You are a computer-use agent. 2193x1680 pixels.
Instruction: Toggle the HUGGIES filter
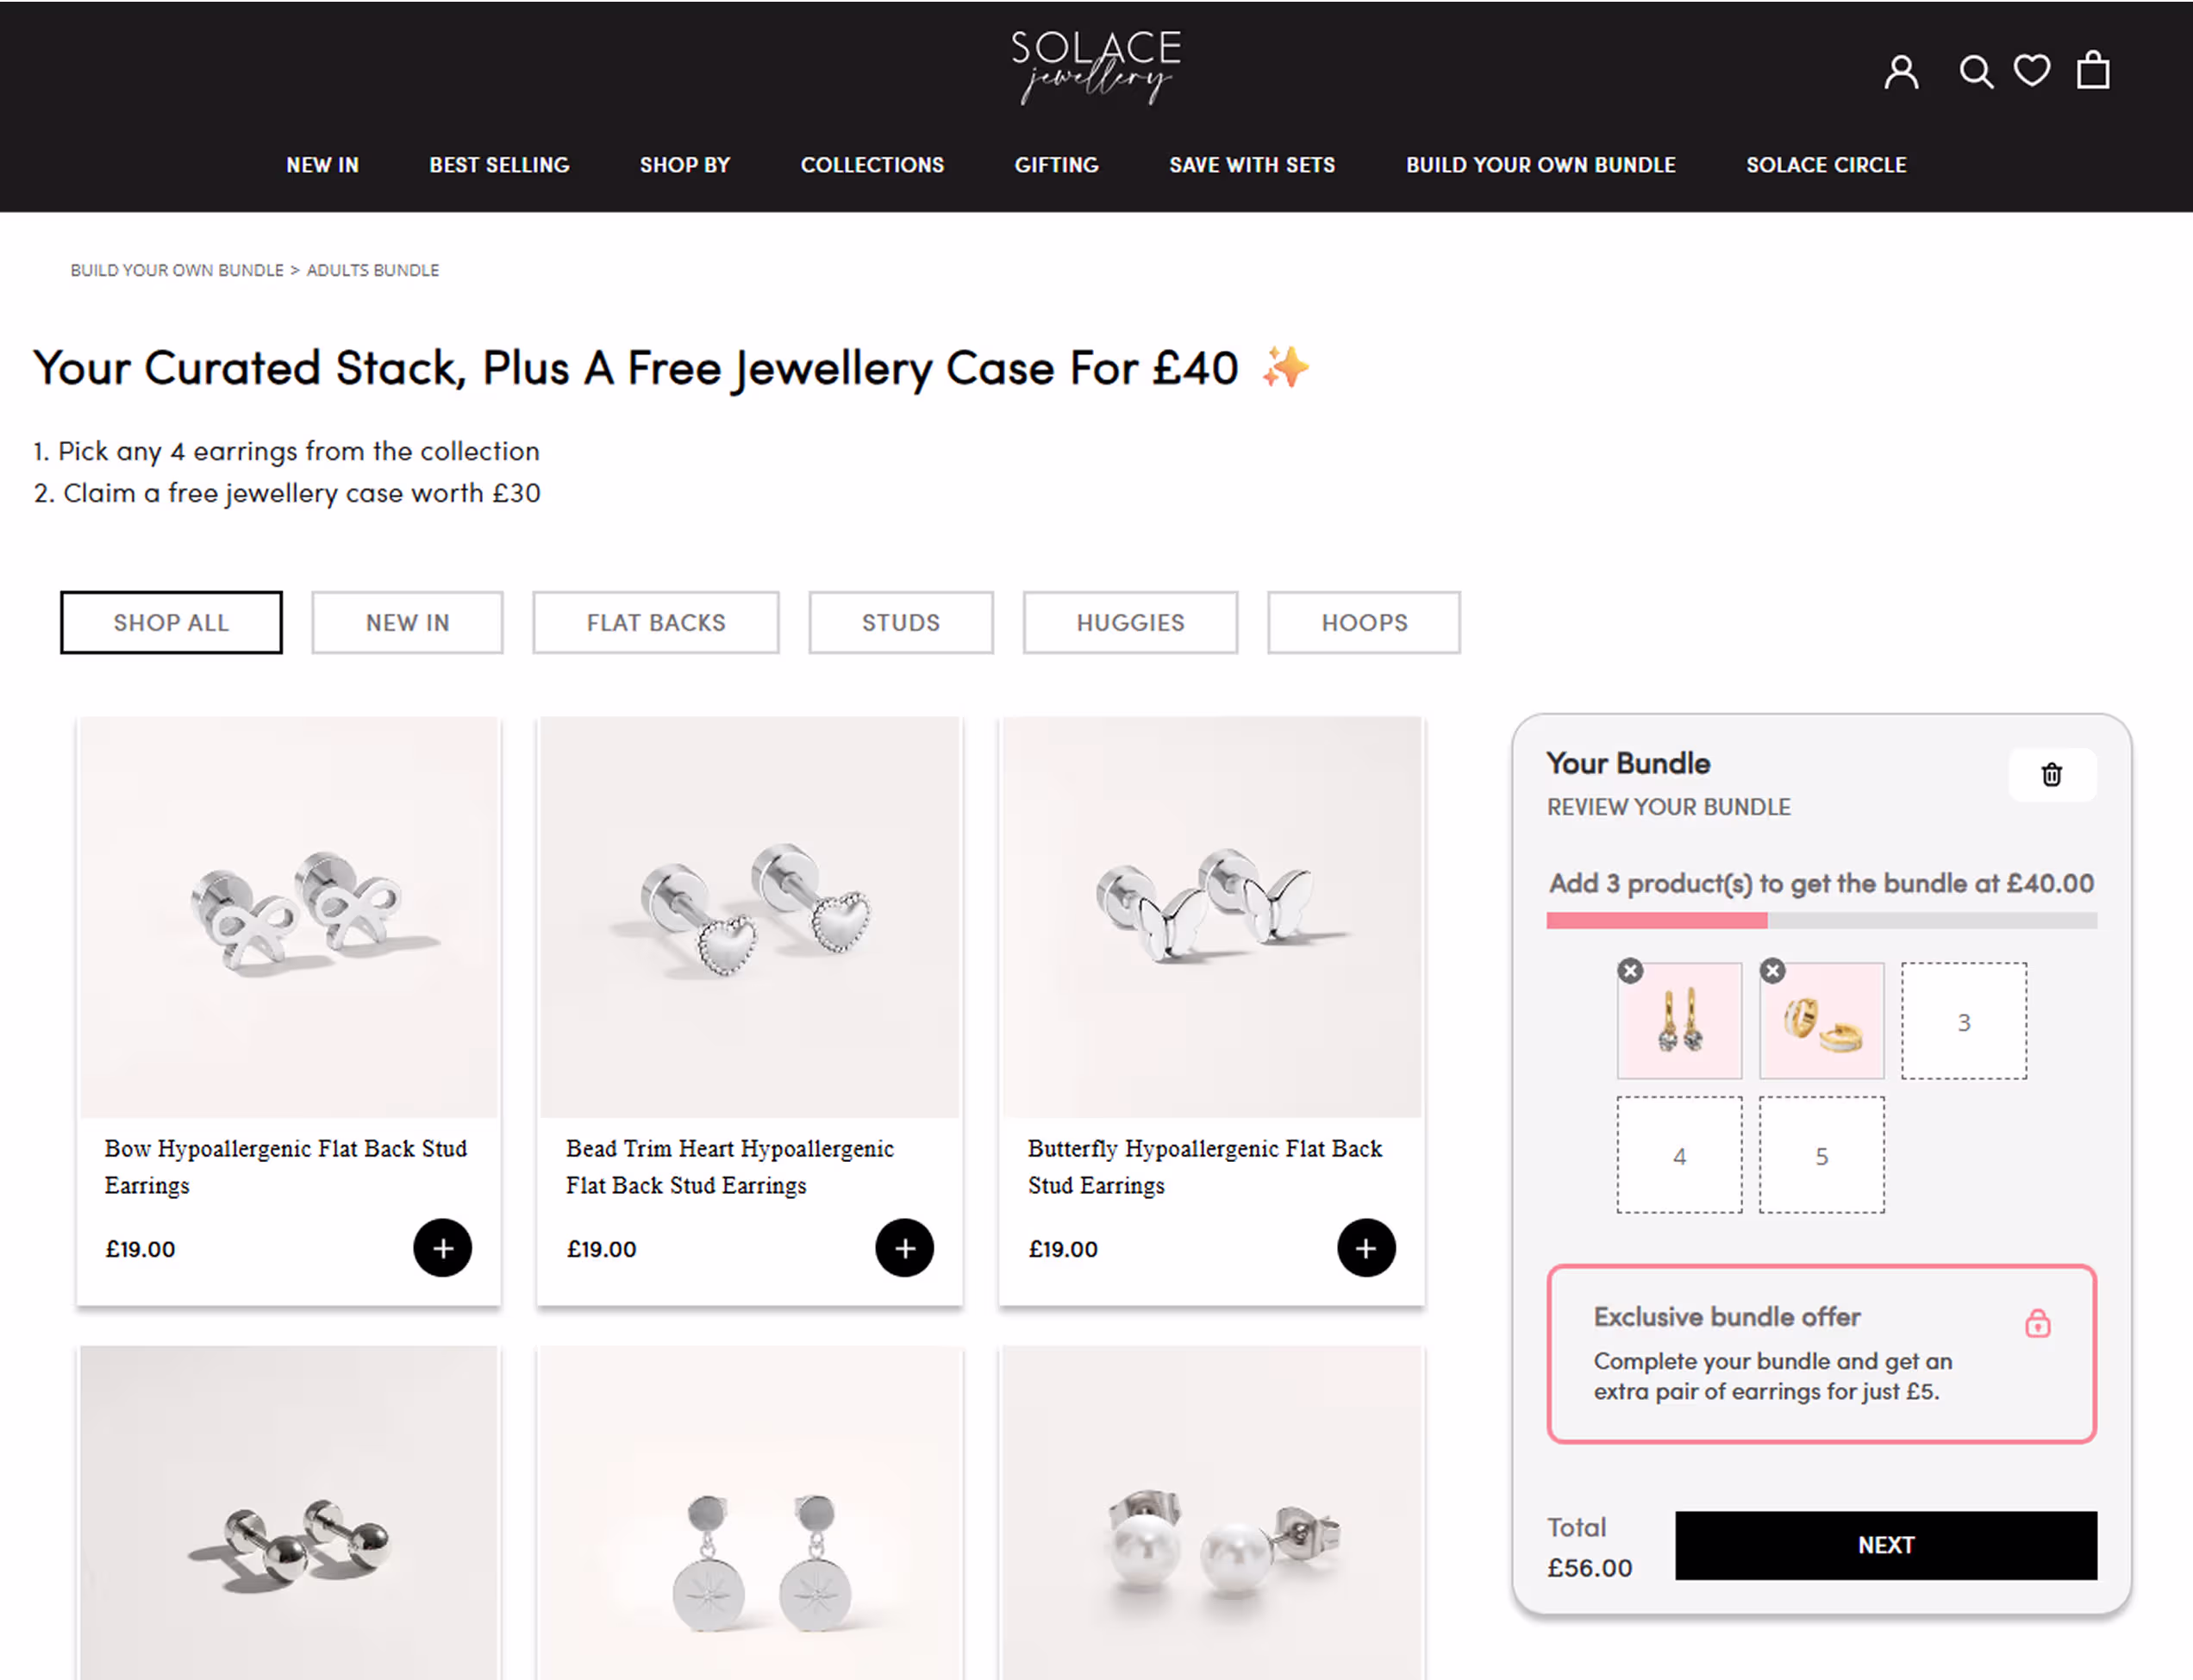1130,622
